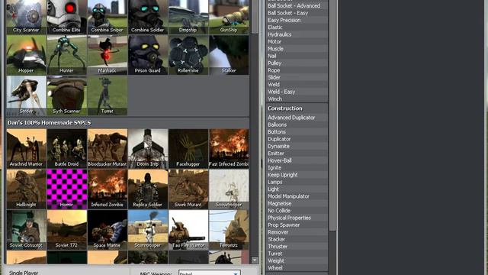Viewport: 488px width, 275px height.
Task: Spawn the City Scanner NPC
Action: [26, 17]
